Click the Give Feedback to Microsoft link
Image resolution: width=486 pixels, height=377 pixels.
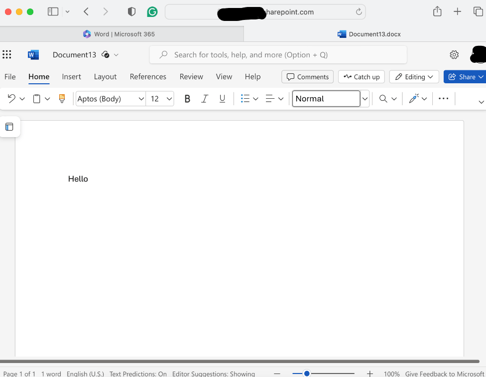pyautogui.click(x=445, y=374)
